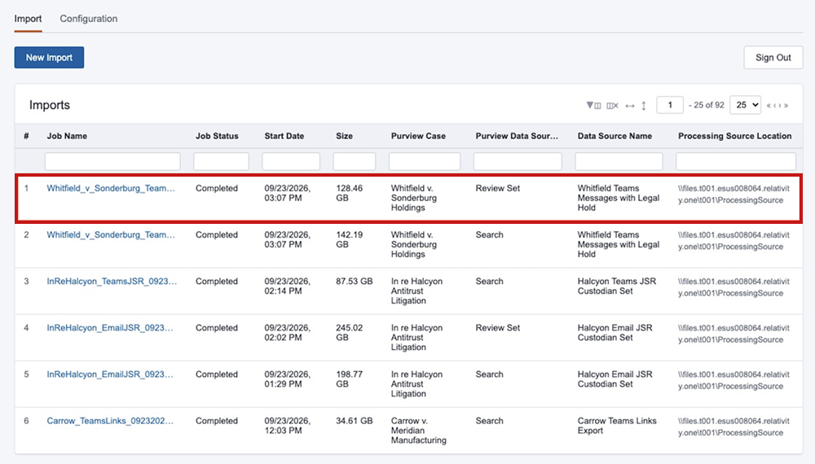Screen dimensions: 815x464
Task: Sort by the Purview Data Sour... column header
Action: [517, 136]
